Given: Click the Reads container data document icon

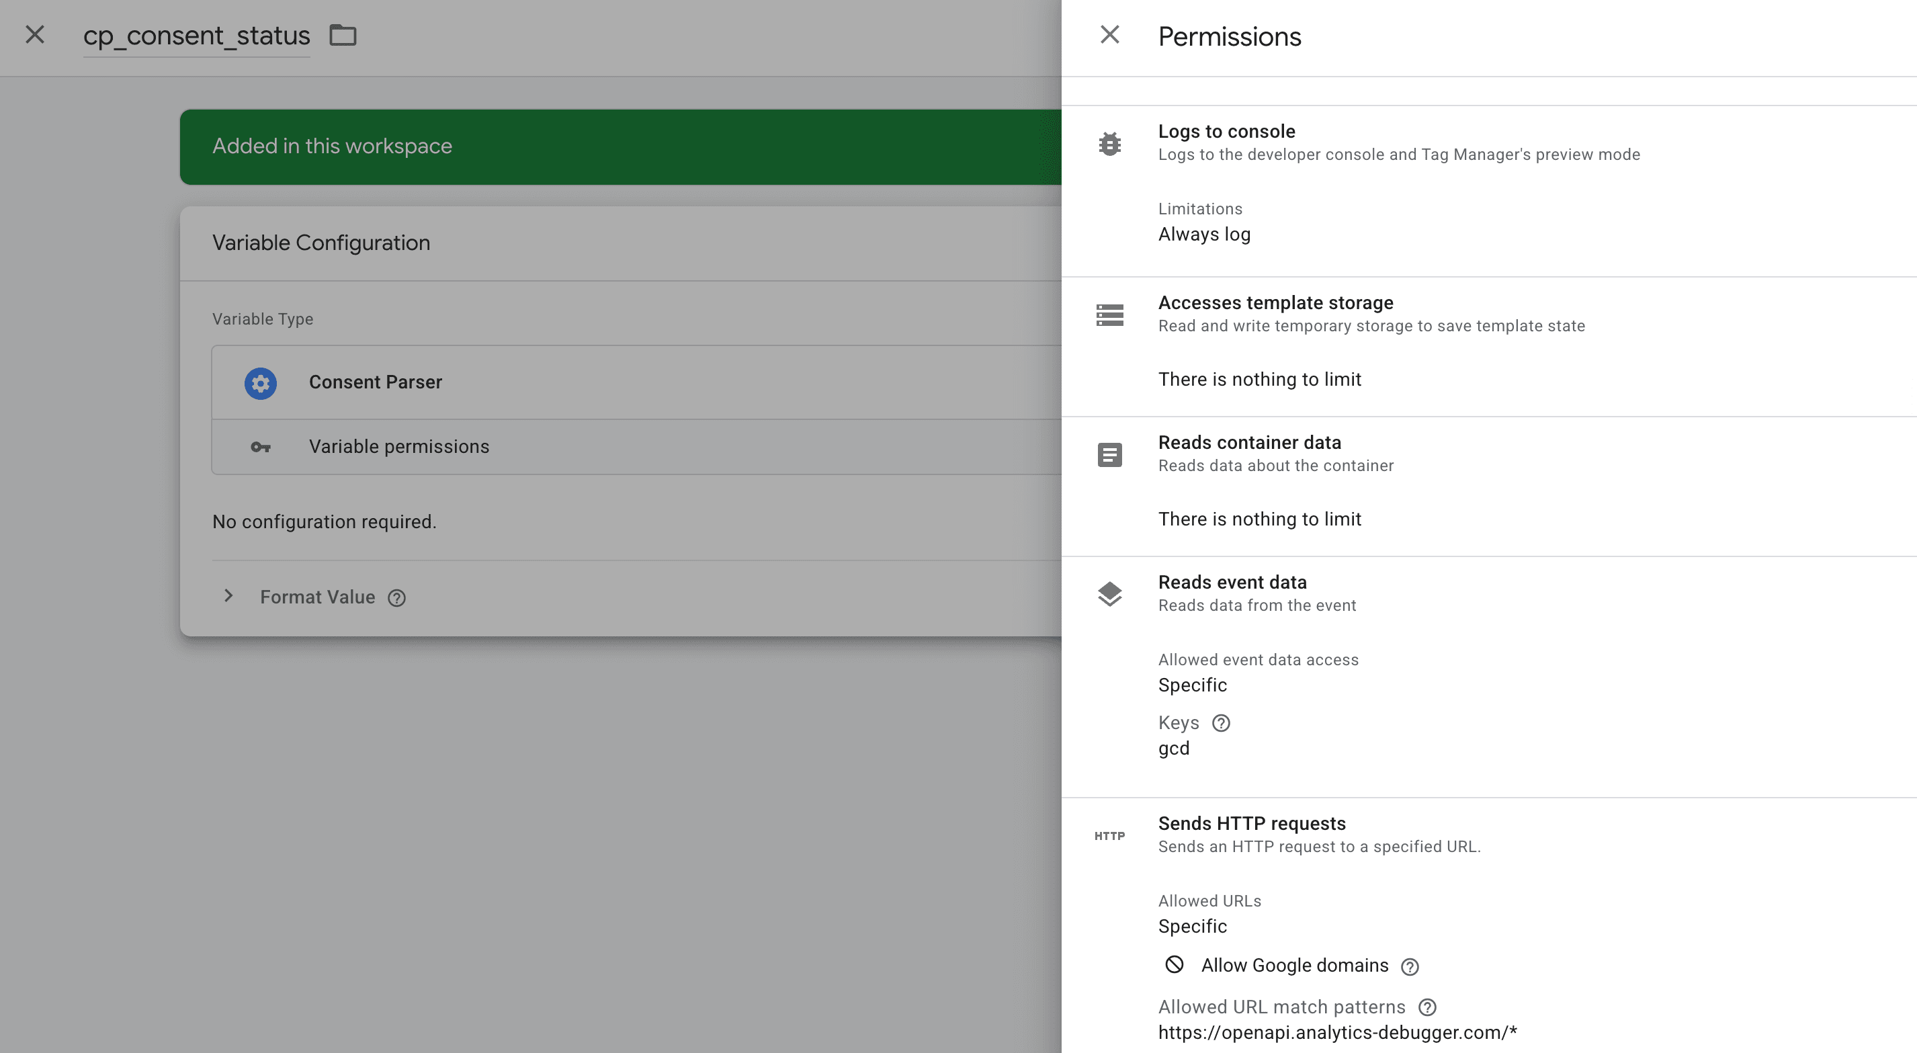Looking at the screenshot, I should pyautogui.click(x=1109, y=454).
